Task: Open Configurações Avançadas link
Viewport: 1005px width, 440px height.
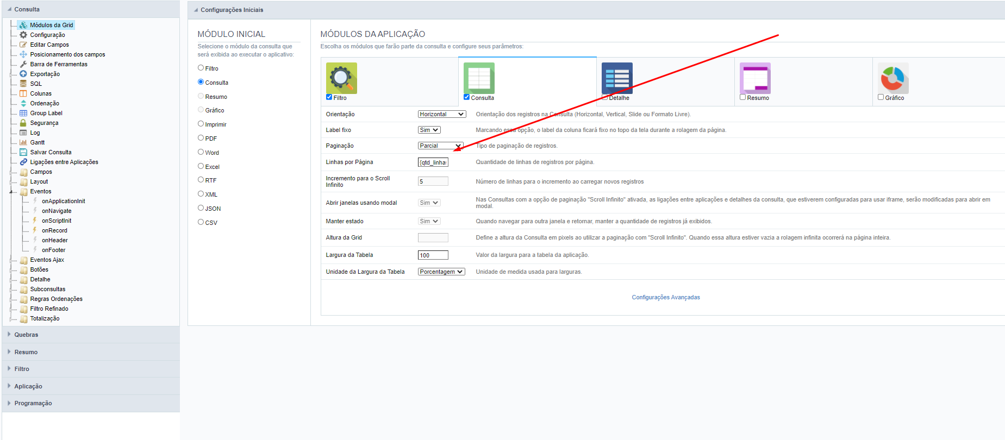Action: pyautogui.click(x=665, y=297)
